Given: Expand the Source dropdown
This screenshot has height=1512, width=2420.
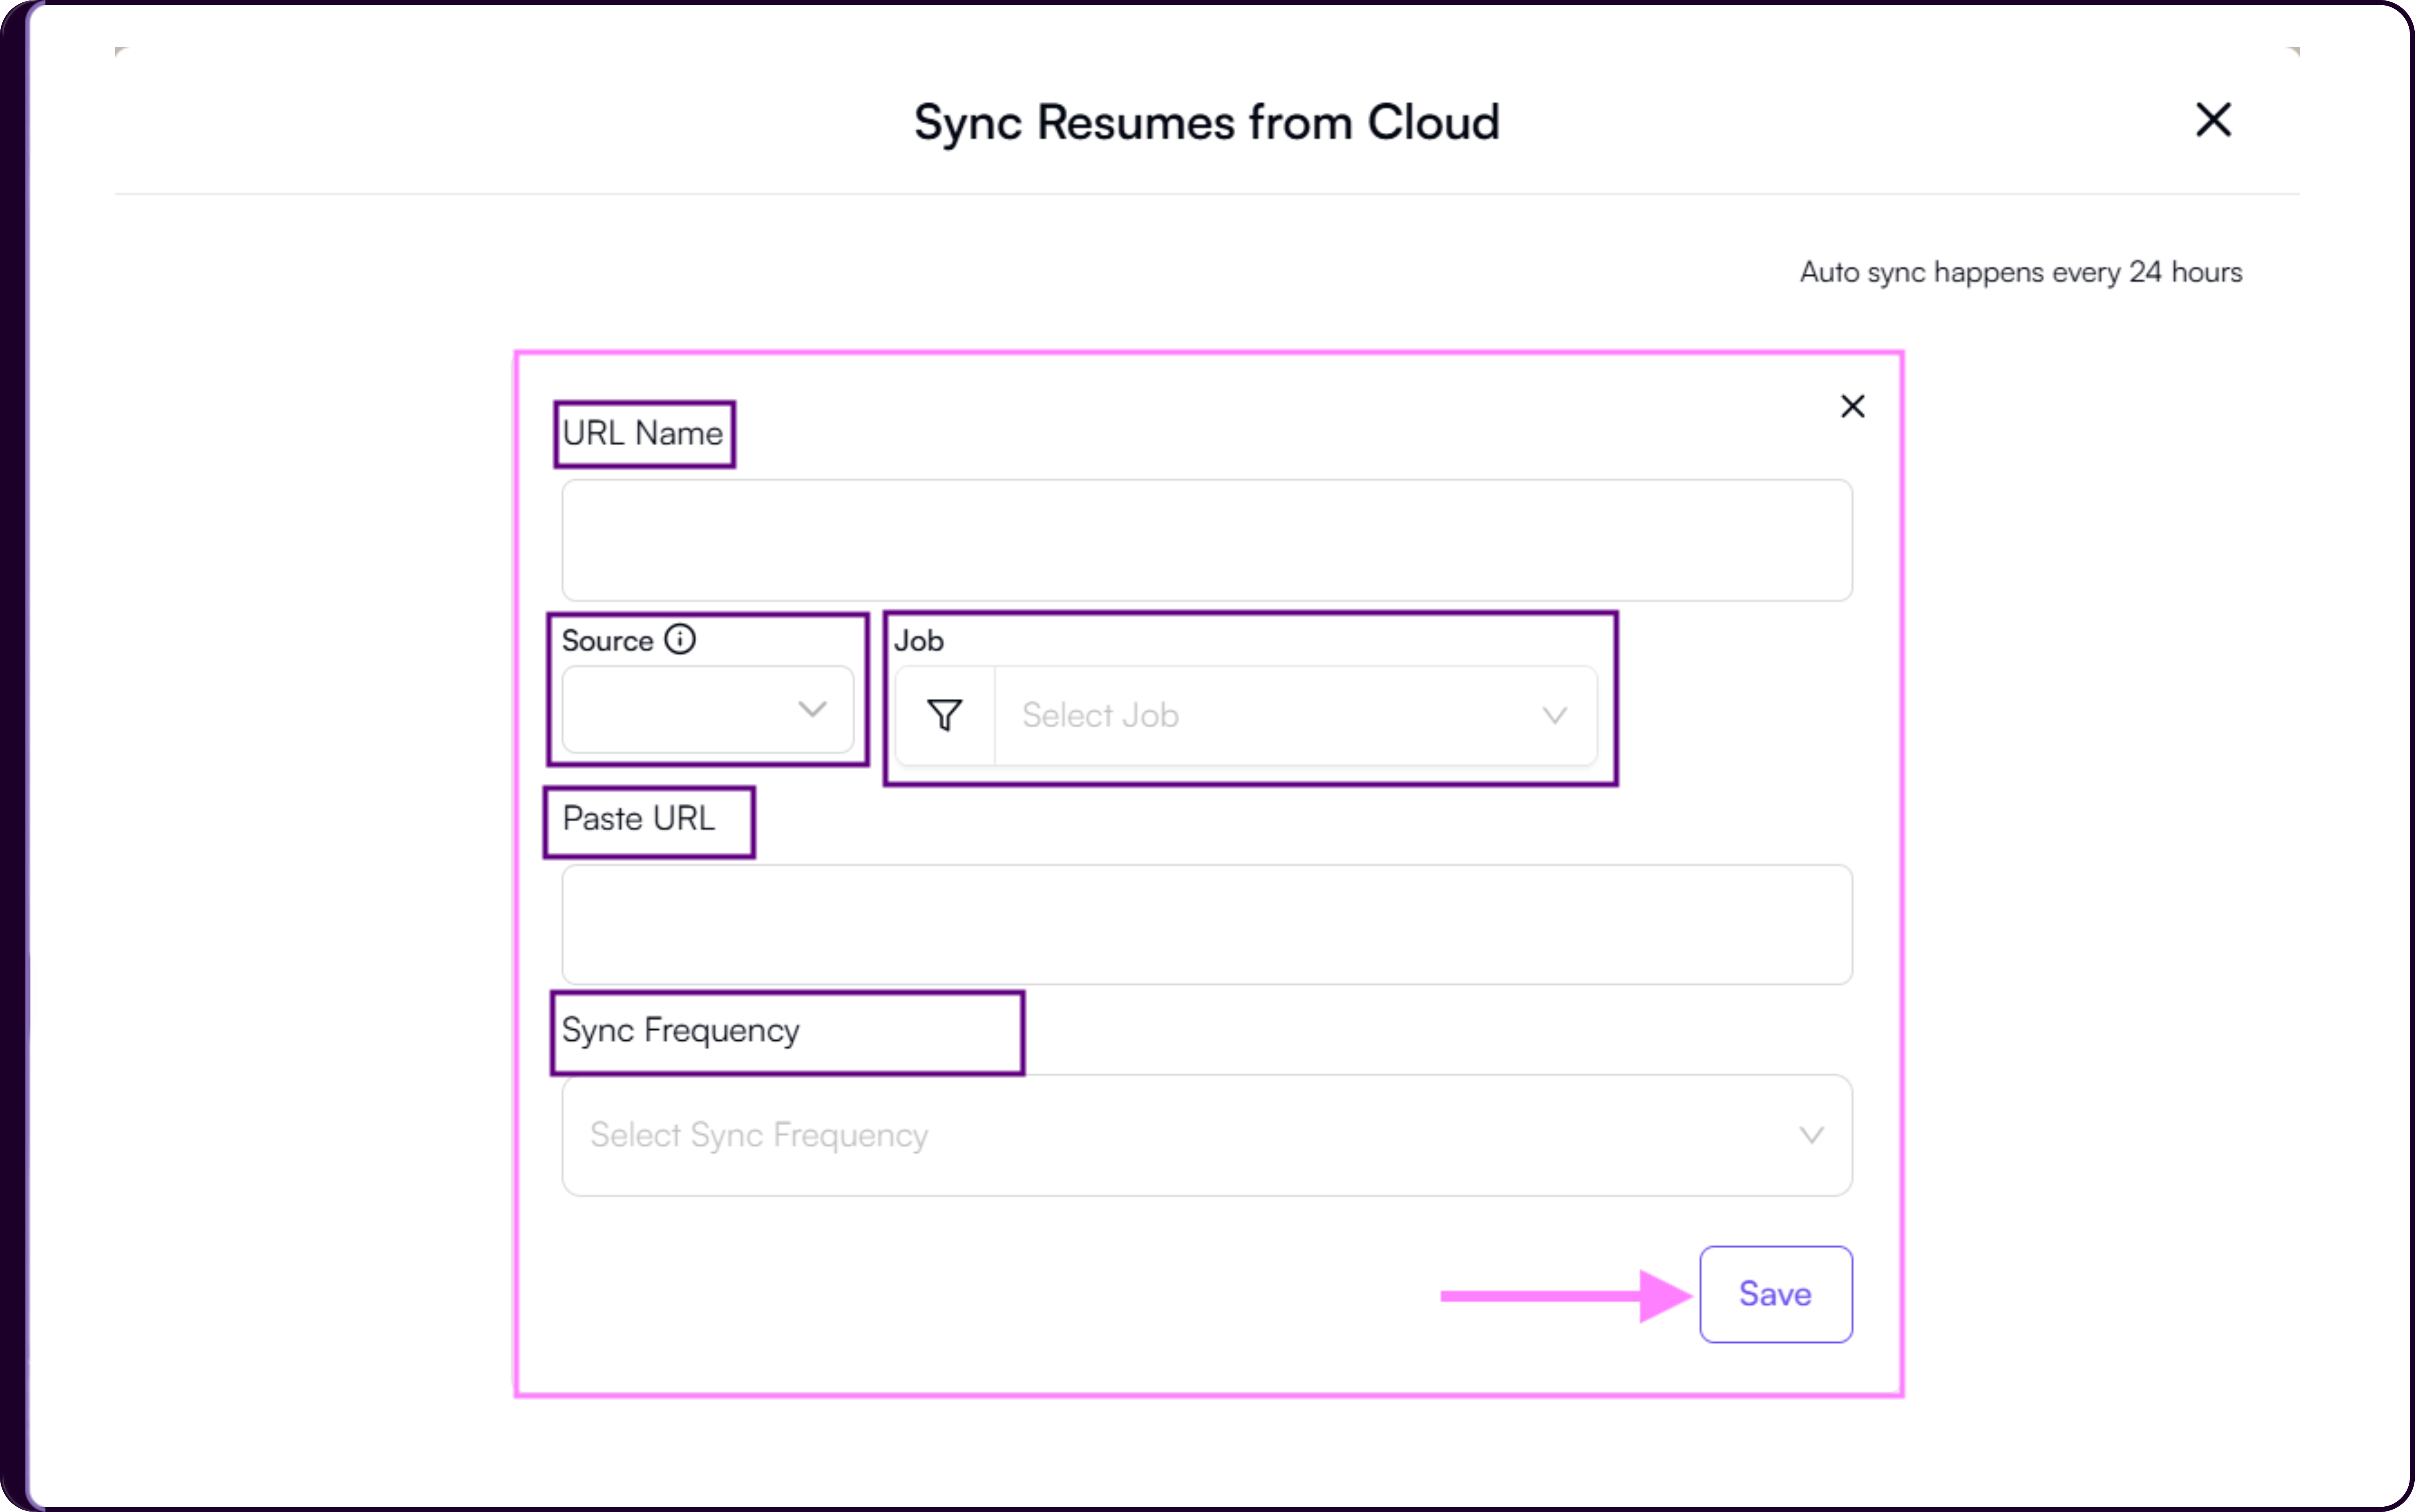Looking at the screenshot, I should [x=708, y=710].
